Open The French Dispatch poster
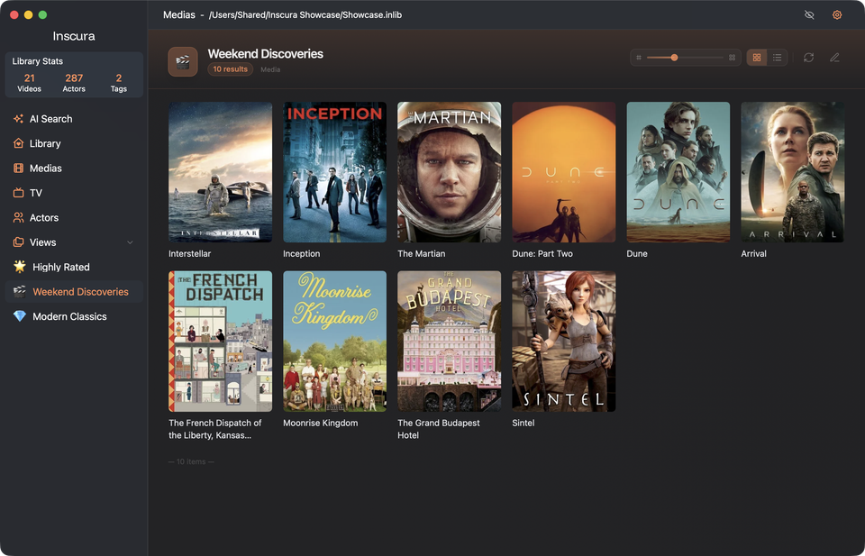865x556 pixels. 220,342
